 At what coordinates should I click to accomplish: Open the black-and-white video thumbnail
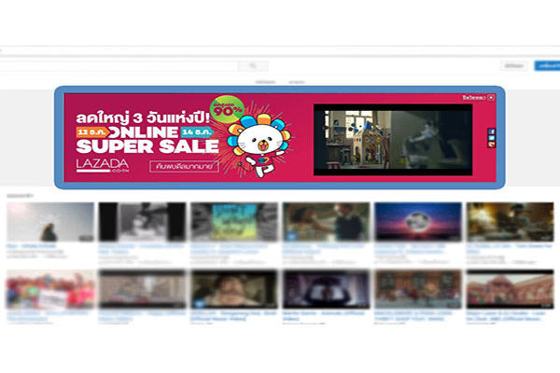tap(142, 222)
